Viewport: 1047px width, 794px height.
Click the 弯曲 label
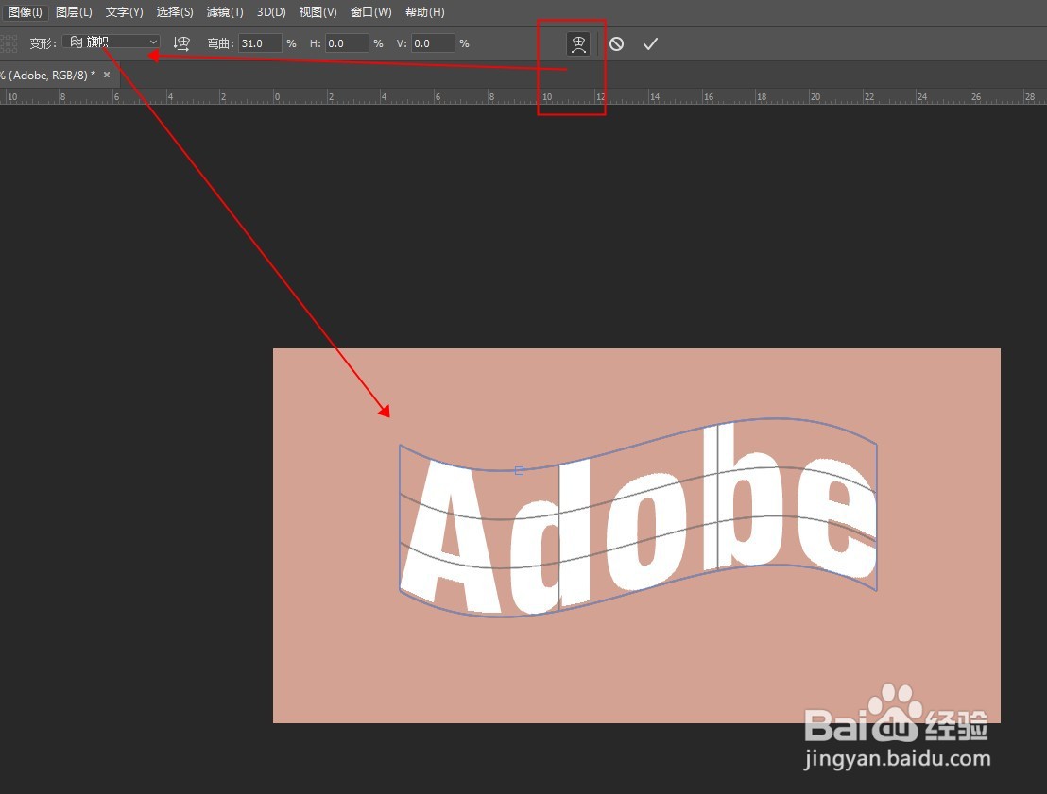(219, 44)
